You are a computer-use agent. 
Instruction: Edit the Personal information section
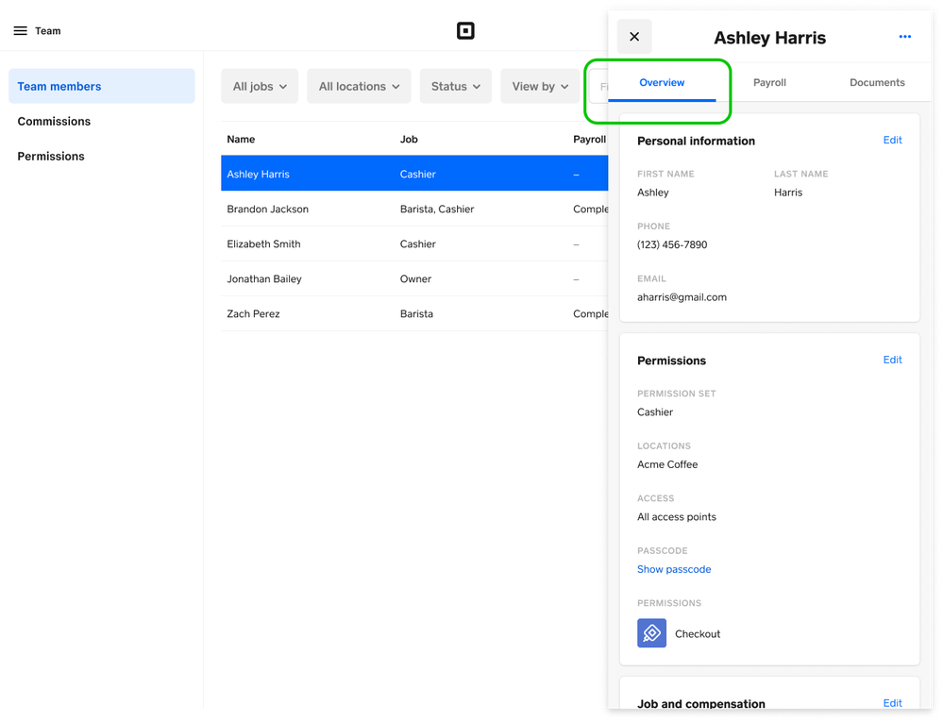(x=892, y=141)
